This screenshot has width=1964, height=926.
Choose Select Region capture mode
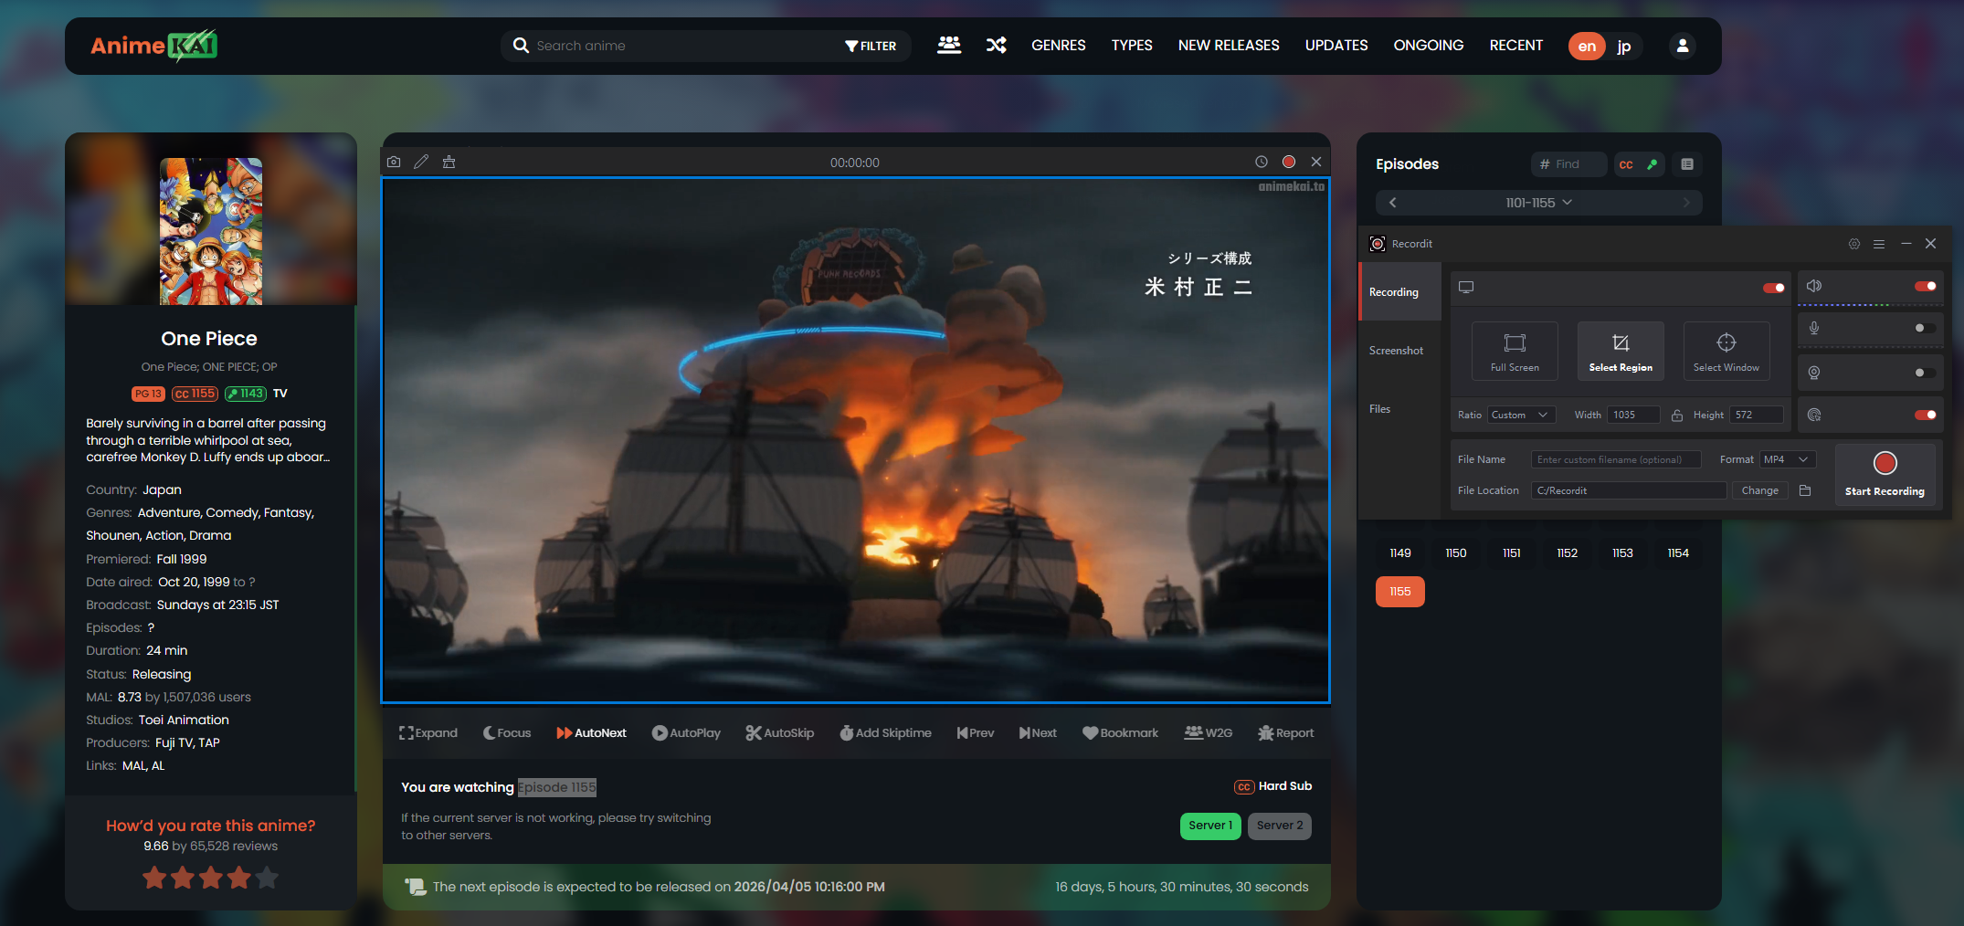tap(1621, 351)
